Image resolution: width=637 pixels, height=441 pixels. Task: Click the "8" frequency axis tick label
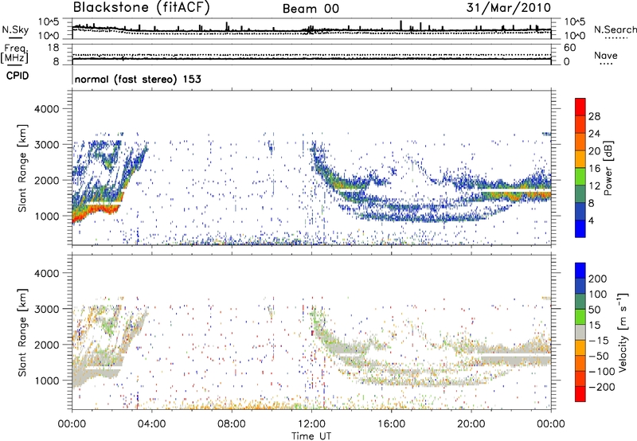[56, 62]
